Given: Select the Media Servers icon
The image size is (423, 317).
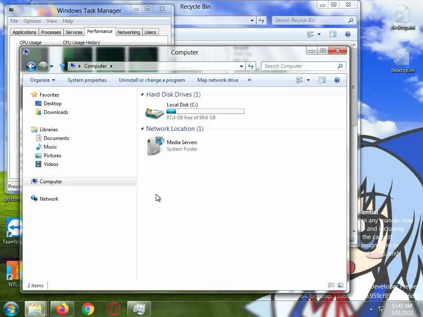Looking at the screenshot, I should (156, 146).
